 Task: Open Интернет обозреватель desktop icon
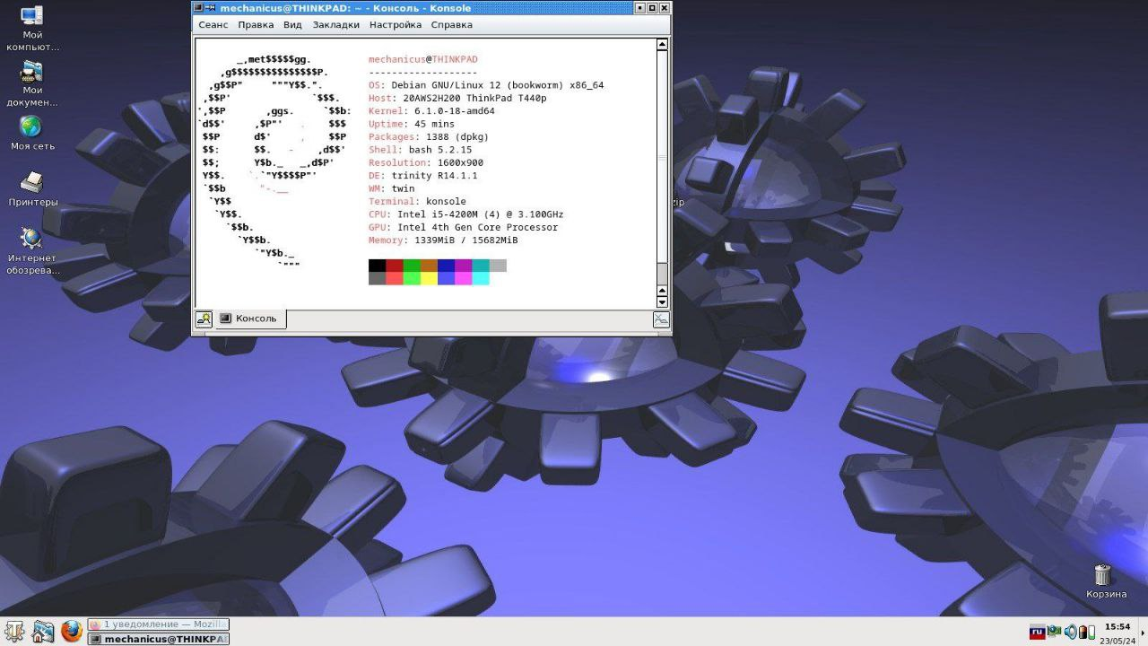[32, 251]
